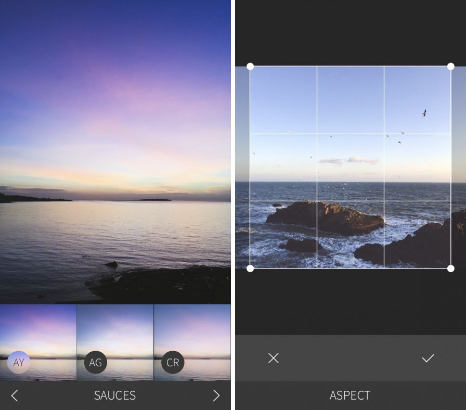
Task: Click the top-right crop corner handle
Action: [451, 67]
